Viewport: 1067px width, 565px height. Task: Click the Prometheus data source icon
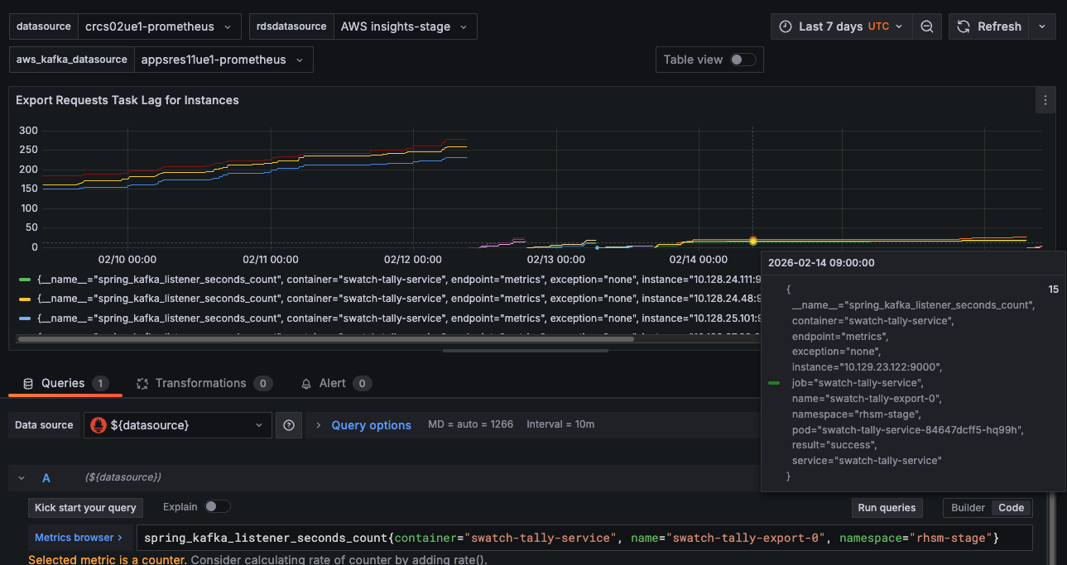coord(99,425)
